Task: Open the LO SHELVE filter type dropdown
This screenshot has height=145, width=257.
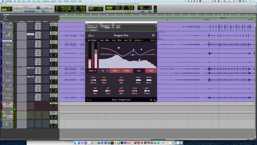Action: (x=139, y=40)
